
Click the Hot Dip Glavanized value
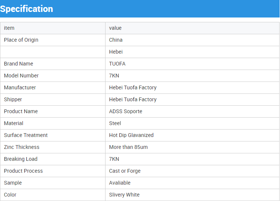tap(131, 135)
